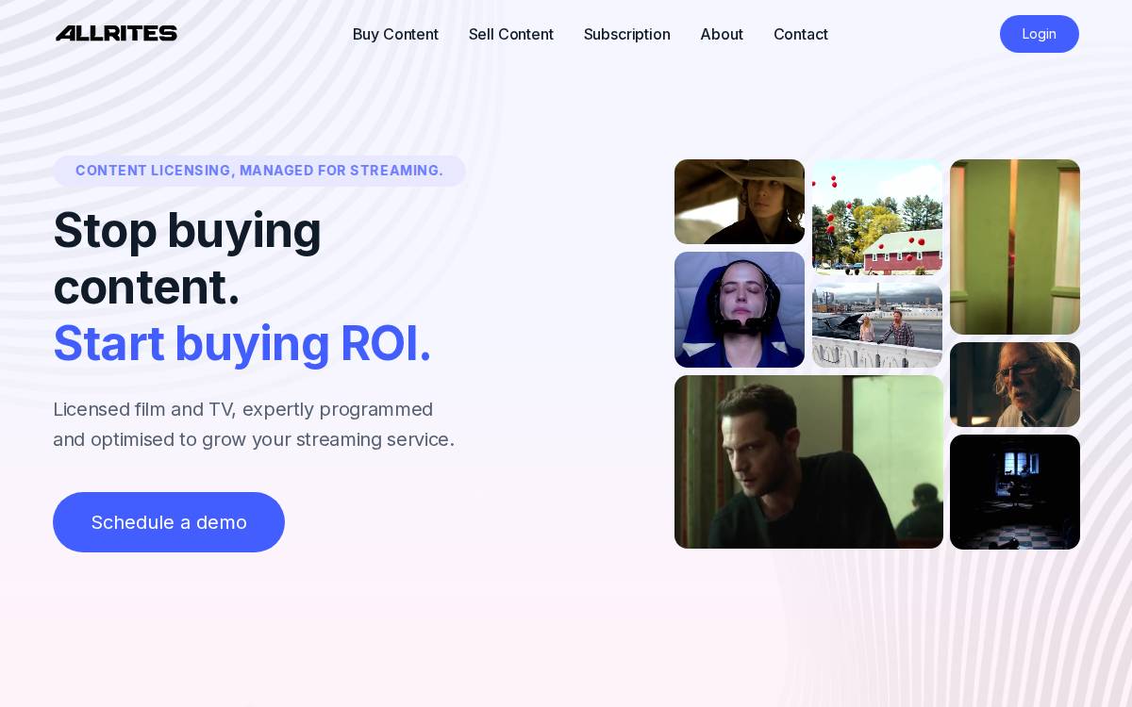The image size is (1132, 707).
Task: Open the Sell Content menu item
Action: tap(511, 34)
